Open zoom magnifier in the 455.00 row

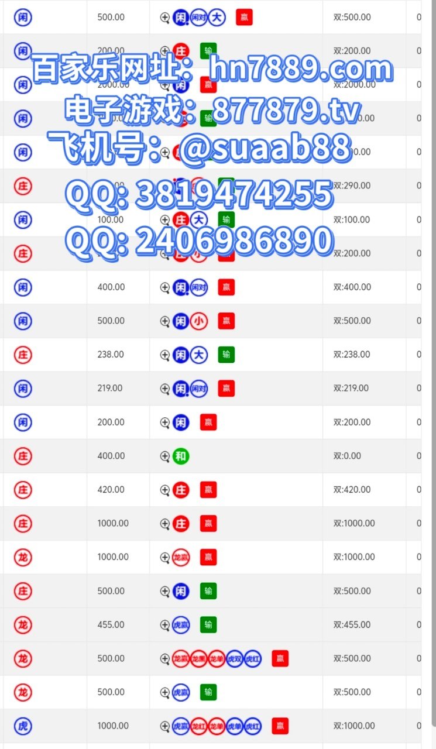[165, 625]
